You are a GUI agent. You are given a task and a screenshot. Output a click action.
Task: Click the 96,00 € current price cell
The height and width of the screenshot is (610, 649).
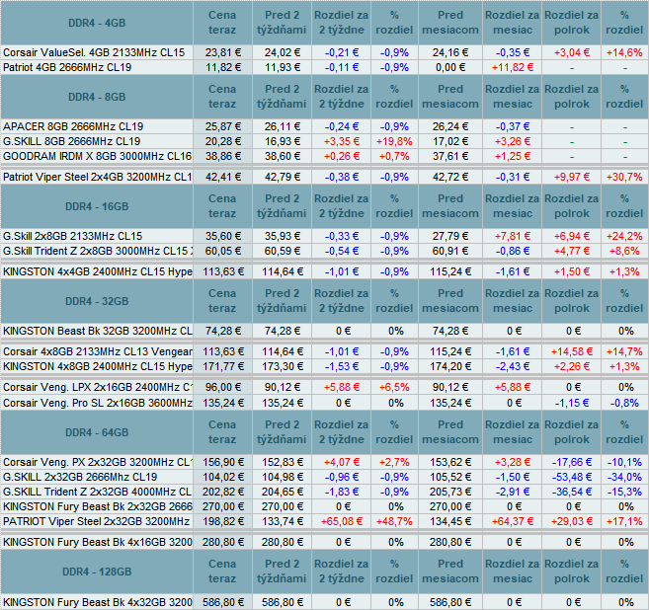coord(223,387)
